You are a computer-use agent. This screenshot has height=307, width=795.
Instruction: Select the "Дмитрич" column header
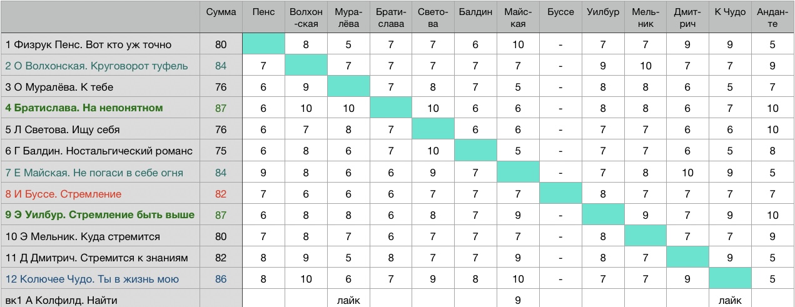coord(687,18)
